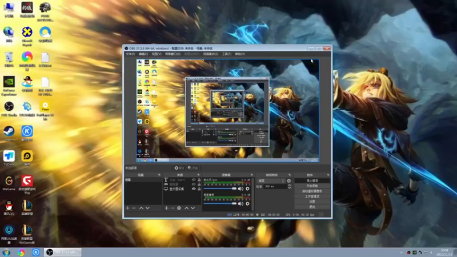Add a new source with the plus icon
The width and height of the screenshot is (457, 257).
click(x=166, y=208)
